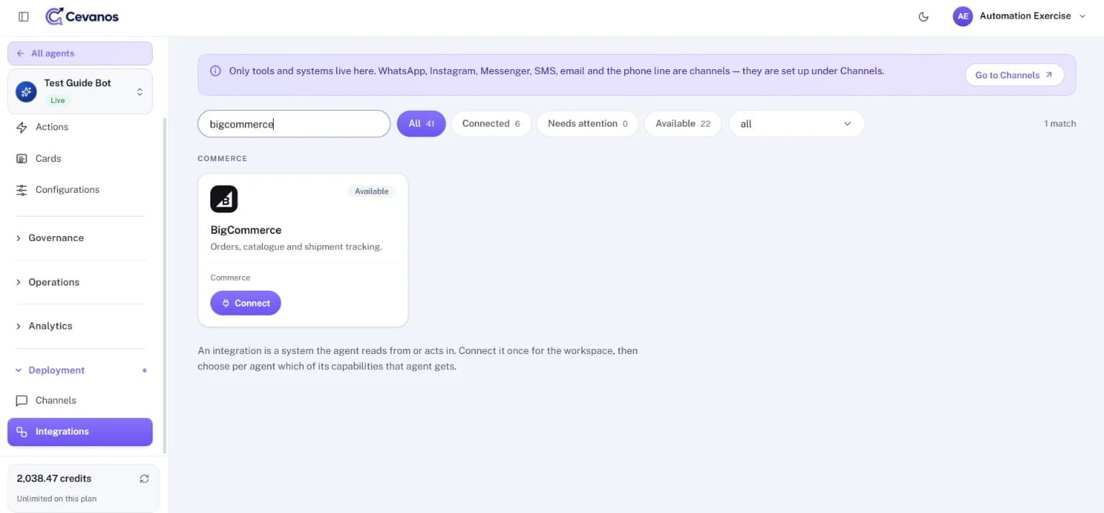This screenshot has height=513, width=1104.
Task: Toggle the sidebar panel icon
Action: tap(24, 17)
